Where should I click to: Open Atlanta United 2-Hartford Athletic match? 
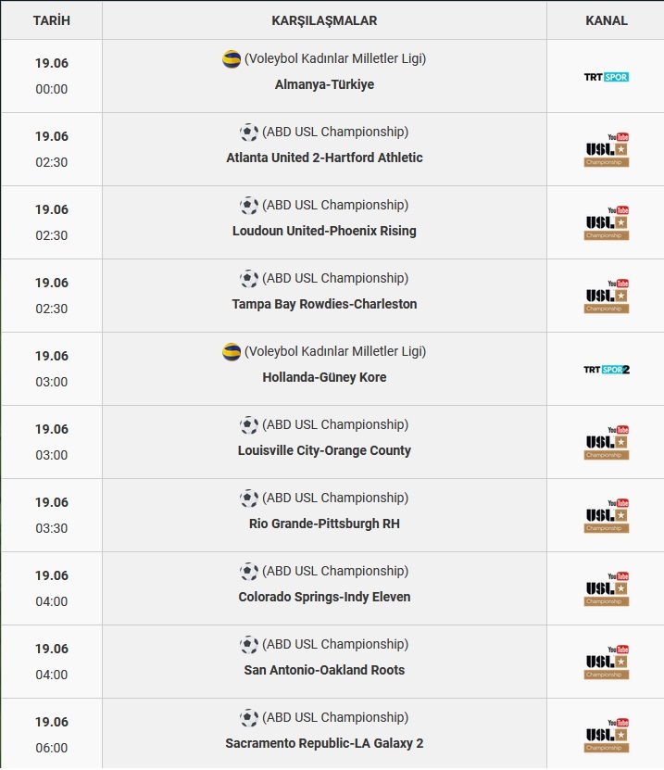(x=324, y=158)
